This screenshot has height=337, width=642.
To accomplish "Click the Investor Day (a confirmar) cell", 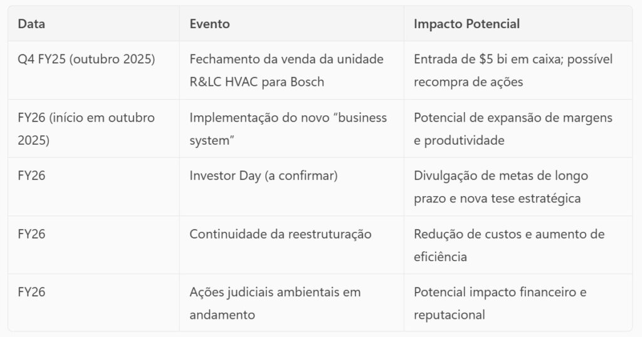I will pyautogui.click(x=263, y=176).
